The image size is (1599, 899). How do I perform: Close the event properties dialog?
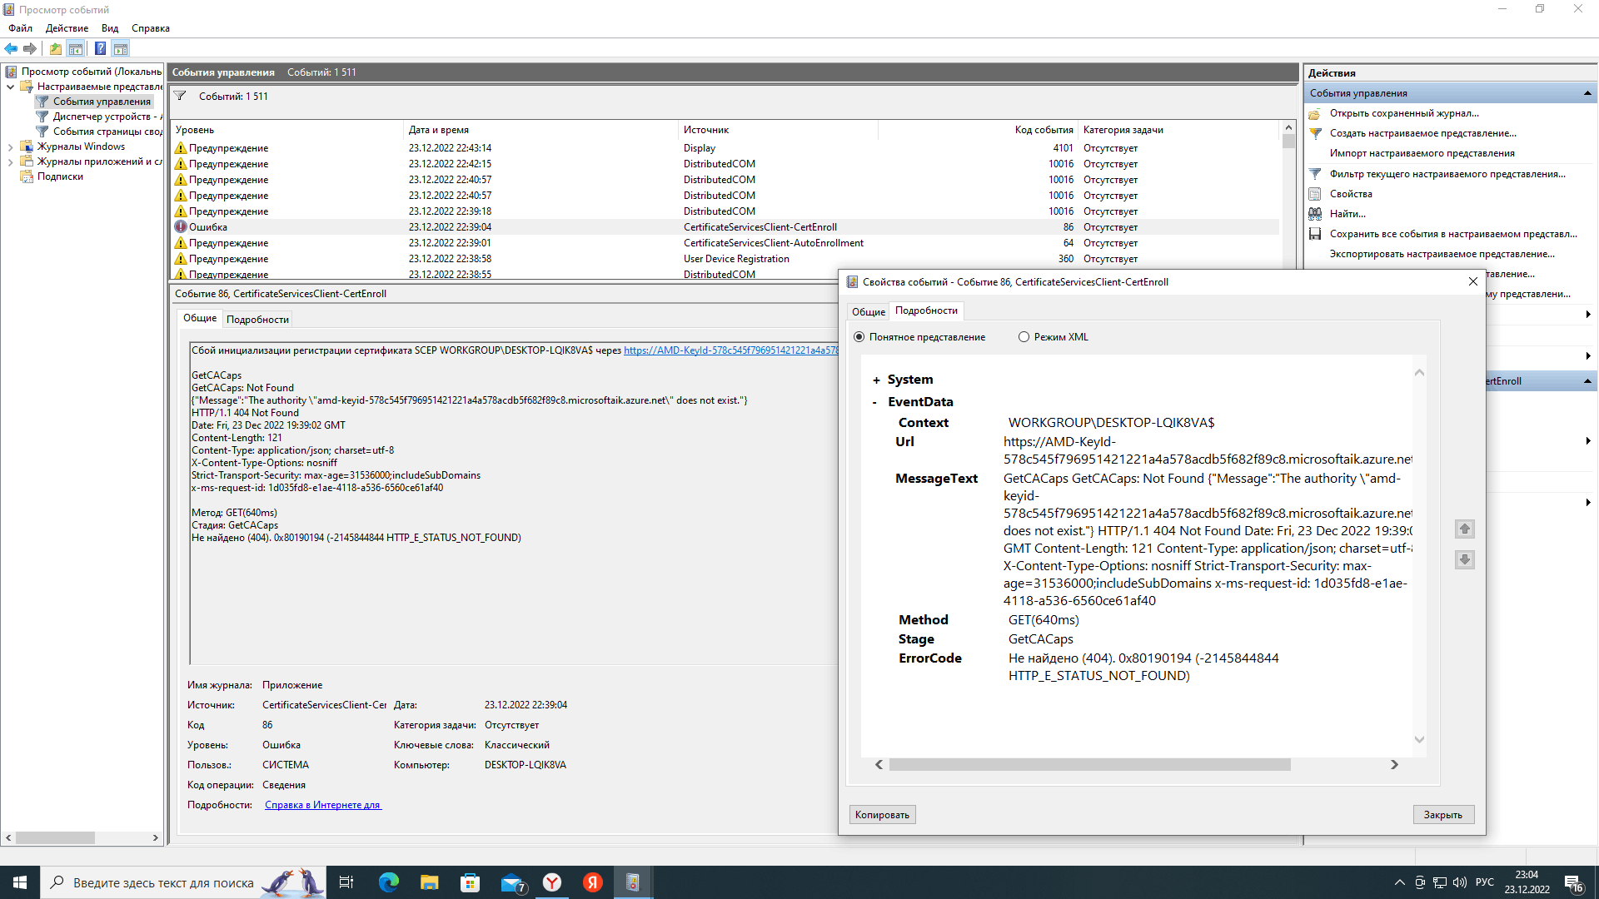(1473, 282)
